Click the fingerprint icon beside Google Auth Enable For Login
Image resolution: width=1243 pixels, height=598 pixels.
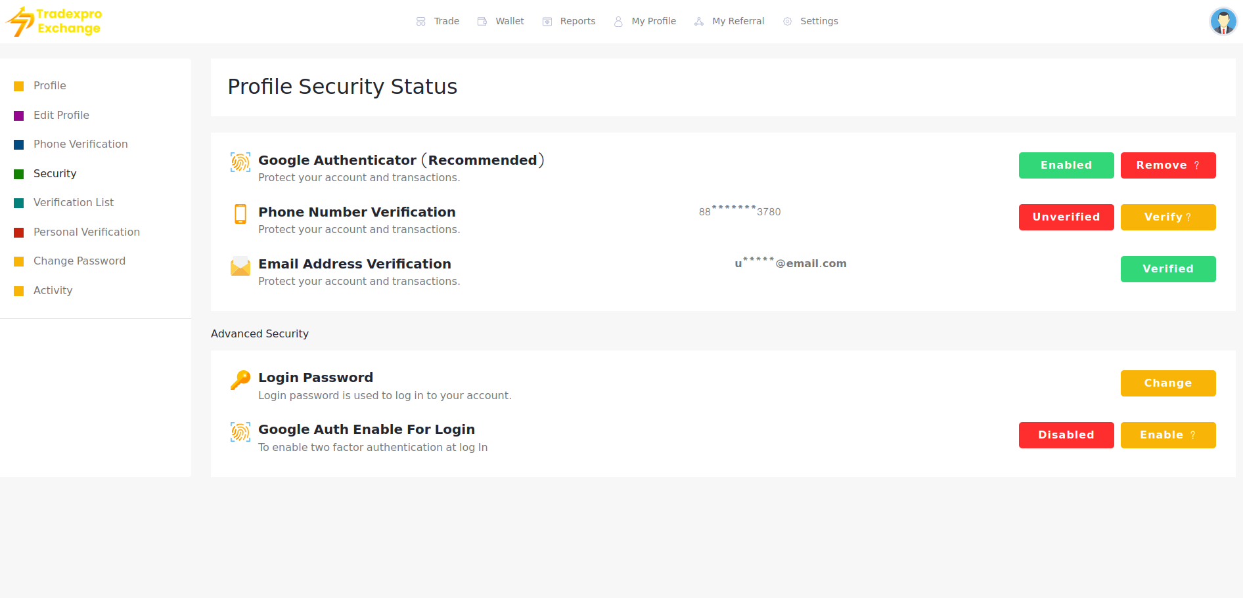tap(240, 432)
